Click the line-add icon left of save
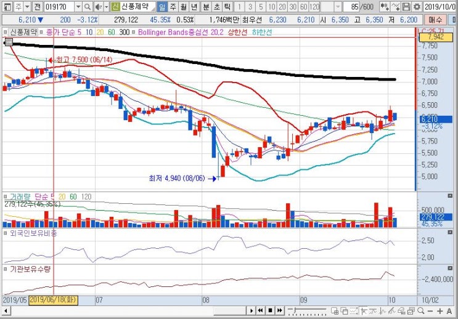 (395, 6)
